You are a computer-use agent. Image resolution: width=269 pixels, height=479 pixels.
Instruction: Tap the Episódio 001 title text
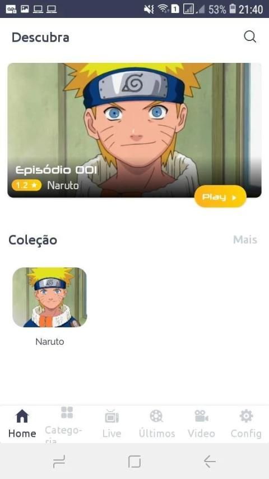pos(57,170)
